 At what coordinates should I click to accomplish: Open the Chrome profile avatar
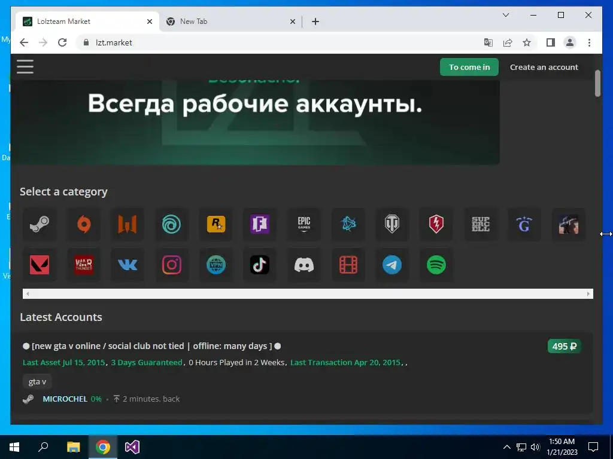tap(570, 42)
